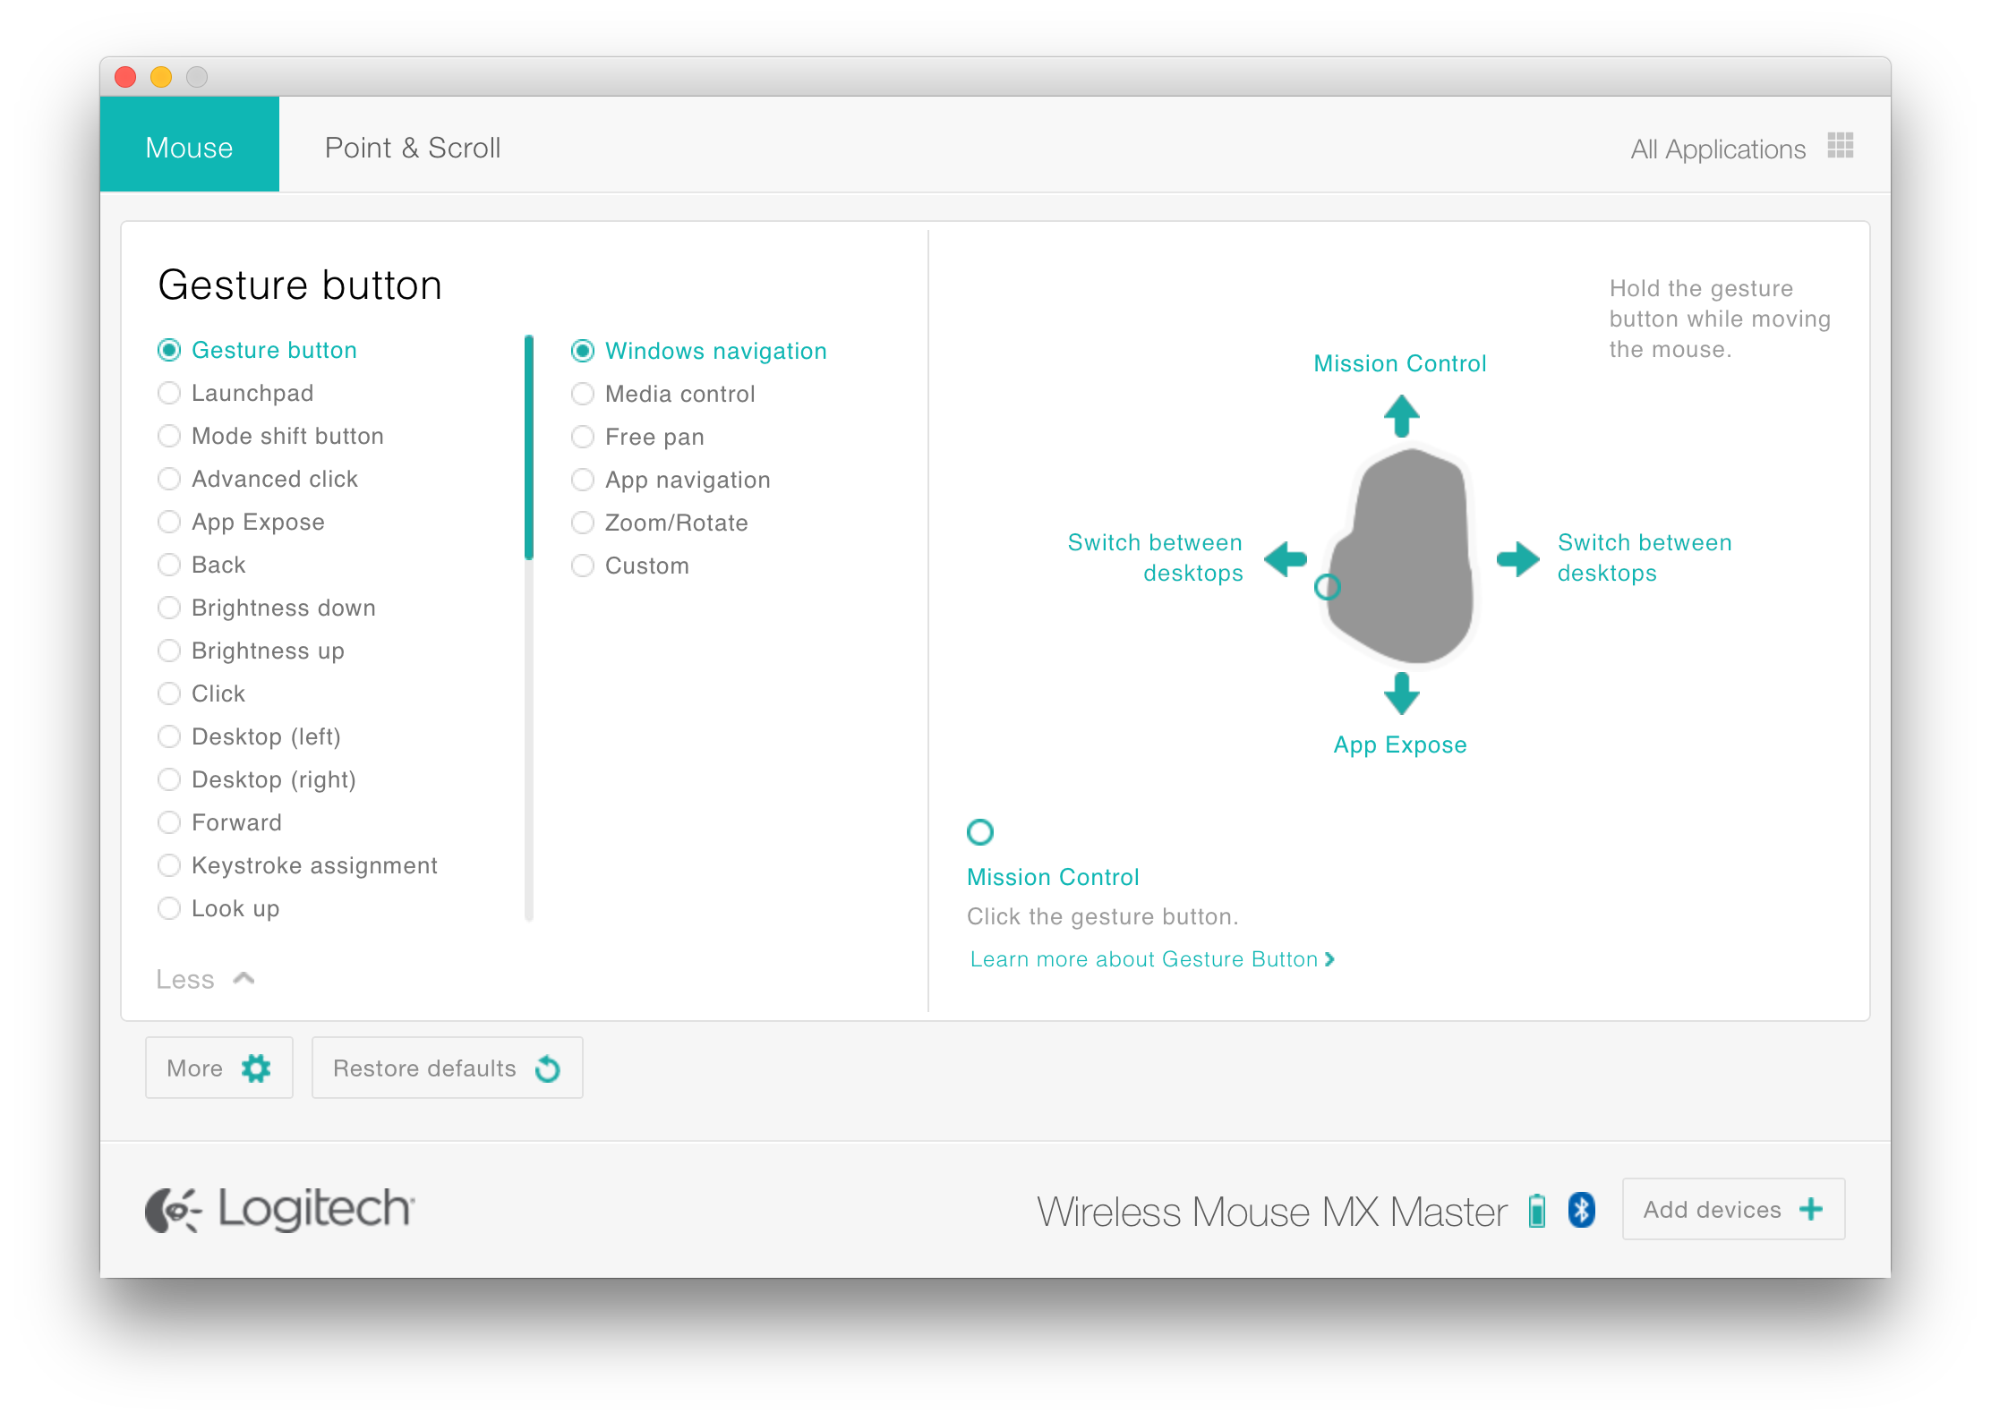Collapse the list with Less chevron

coord(244,979)
